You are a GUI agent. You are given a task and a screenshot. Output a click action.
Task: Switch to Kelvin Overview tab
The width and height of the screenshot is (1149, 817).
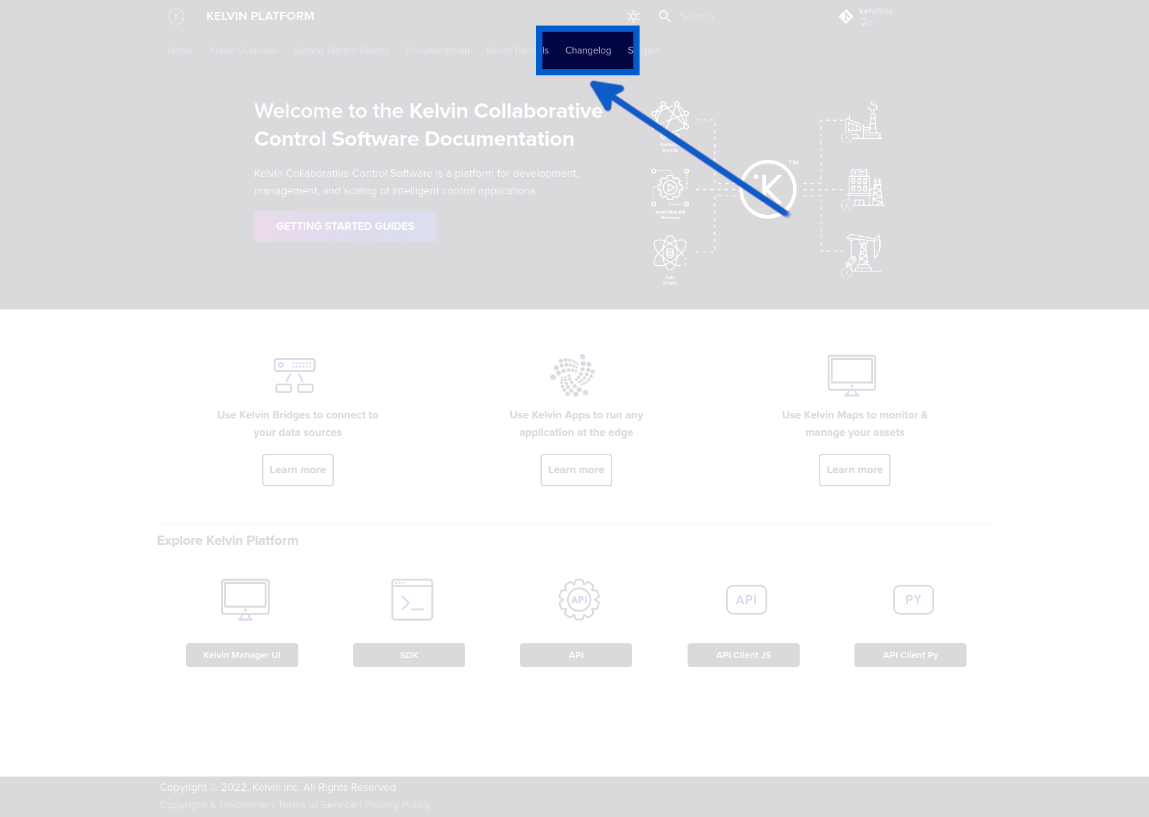coord(243,50)
